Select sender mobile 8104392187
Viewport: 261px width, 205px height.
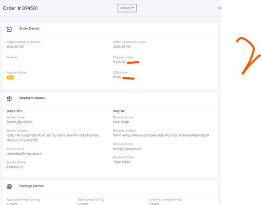pyautogui.click(x=15, y=167)
